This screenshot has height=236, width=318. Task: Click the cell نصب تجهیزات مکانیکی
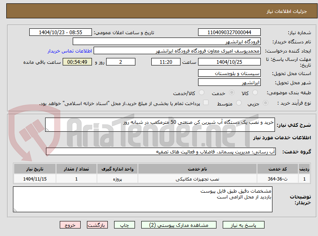point(197,179)
